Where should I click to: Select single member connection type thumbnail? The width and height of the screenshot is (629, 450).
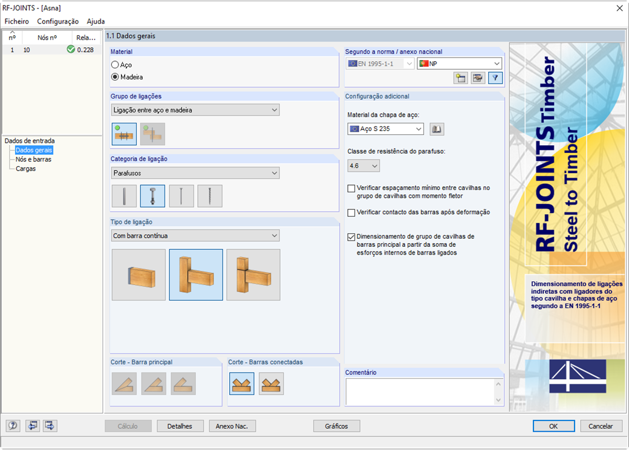139,275
